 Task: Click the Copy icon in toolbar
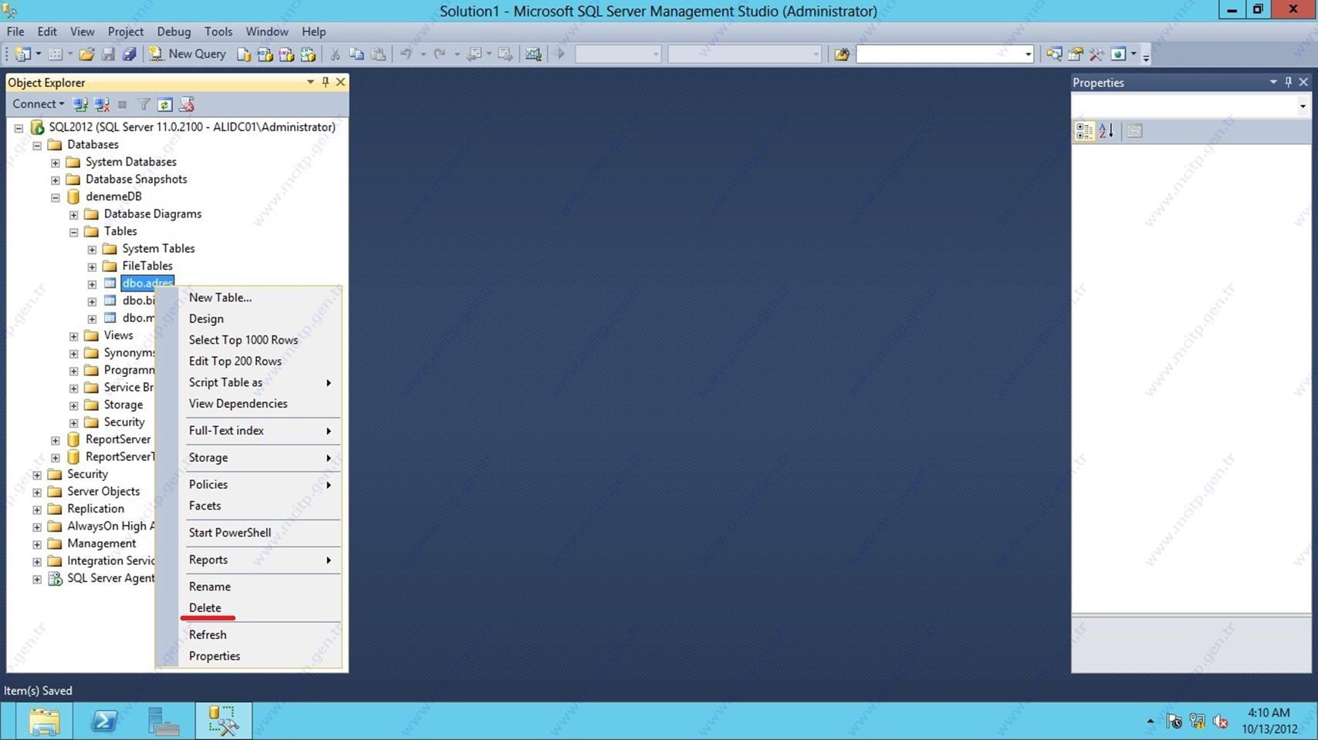pos(357,54)
